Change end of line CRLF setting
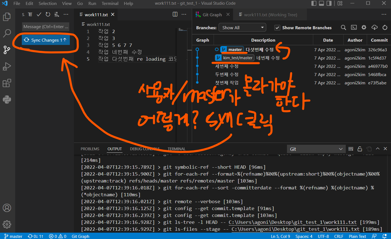 pos(339,236)
